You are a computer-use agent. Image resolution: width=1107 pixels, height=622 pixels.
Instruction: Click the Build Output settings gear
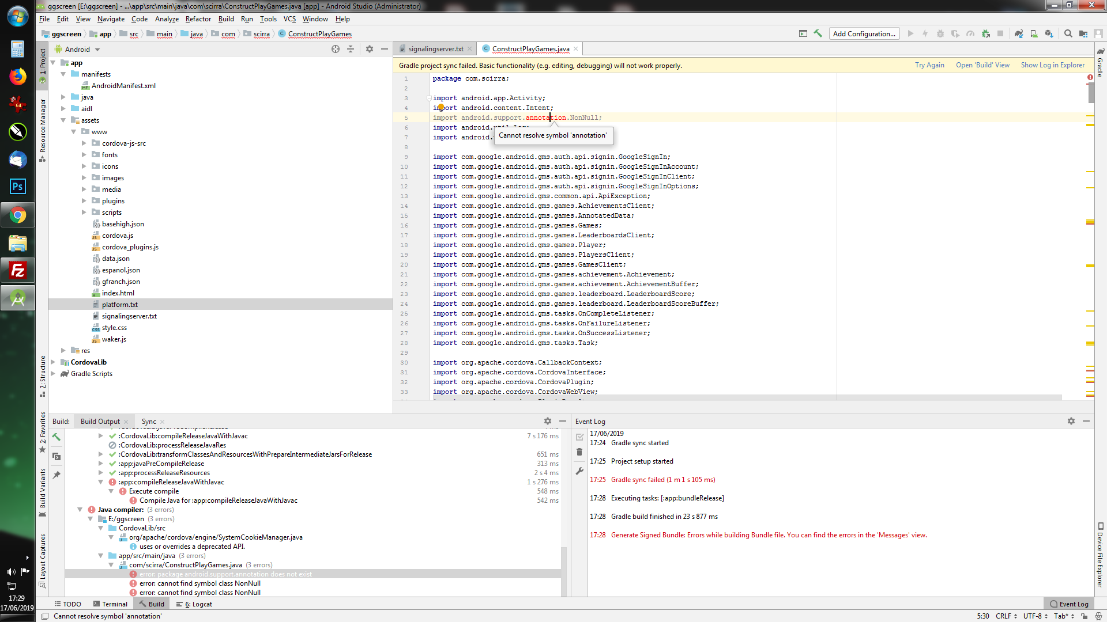tap(547, 421)
